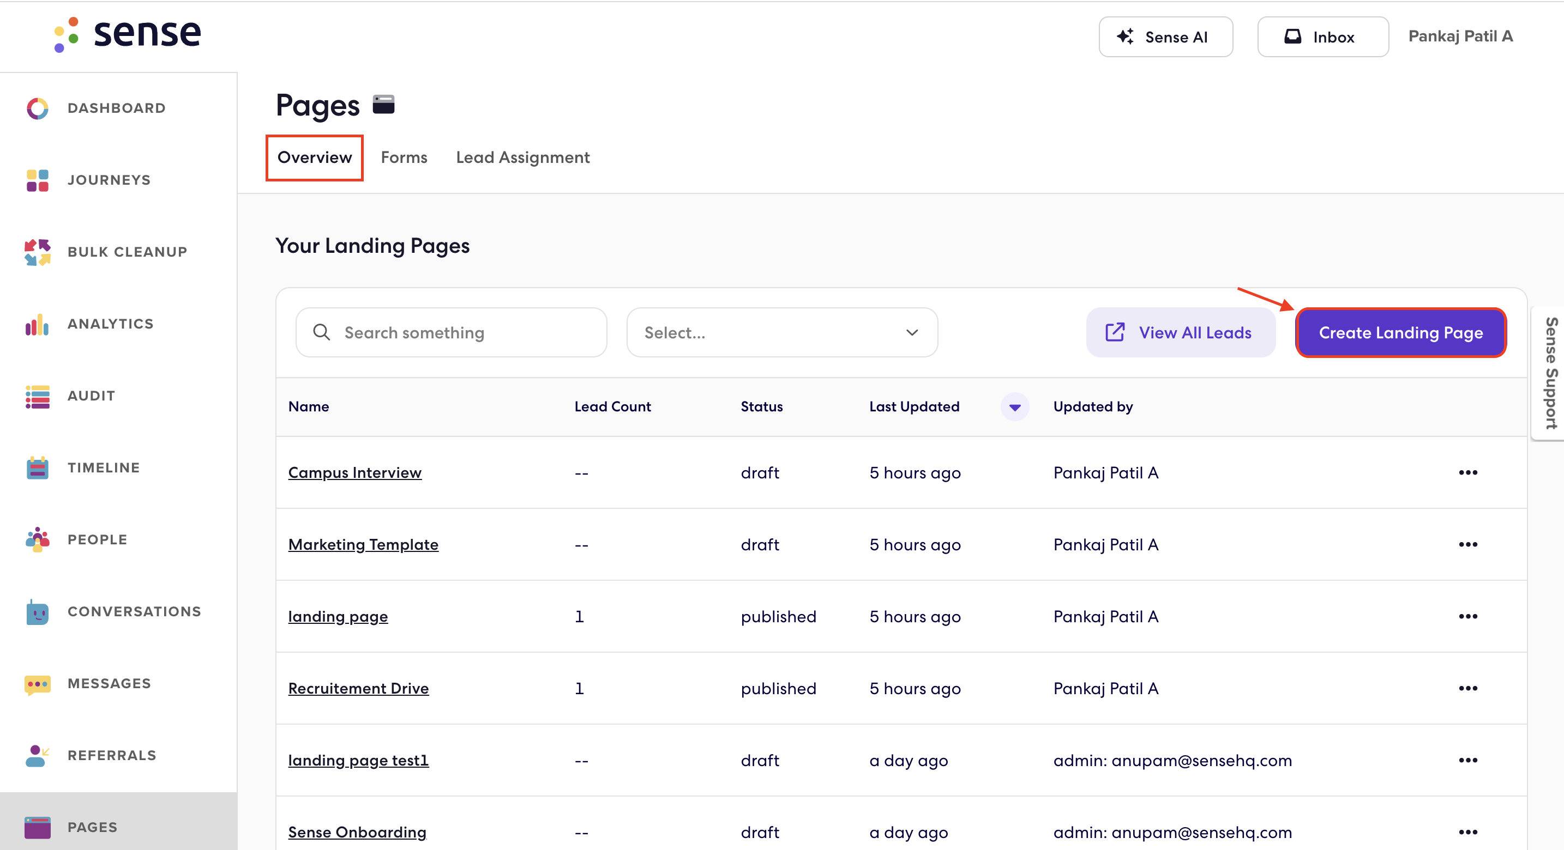The image size is (1564, 850).
Task: Open more options for landing page row
Action: click(1467, 616)
